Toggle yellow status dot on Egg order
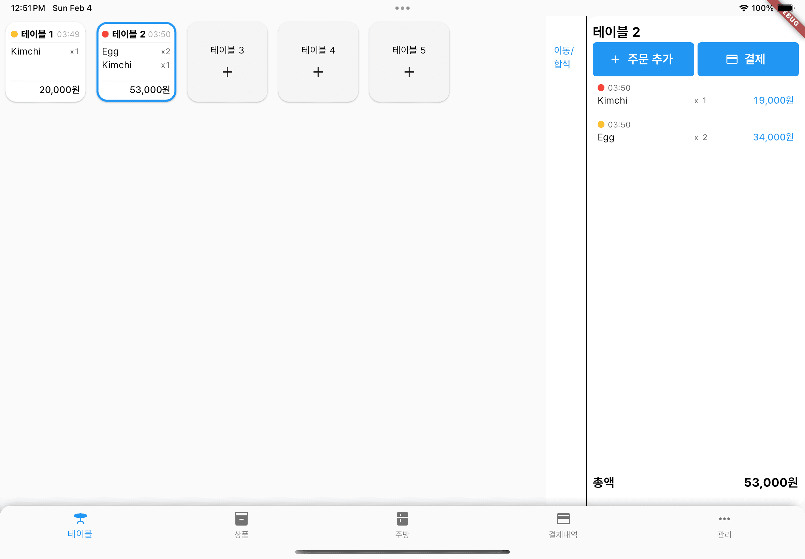Screen dimensions: 805x559 pyautogui.click(x=601, y=124)
